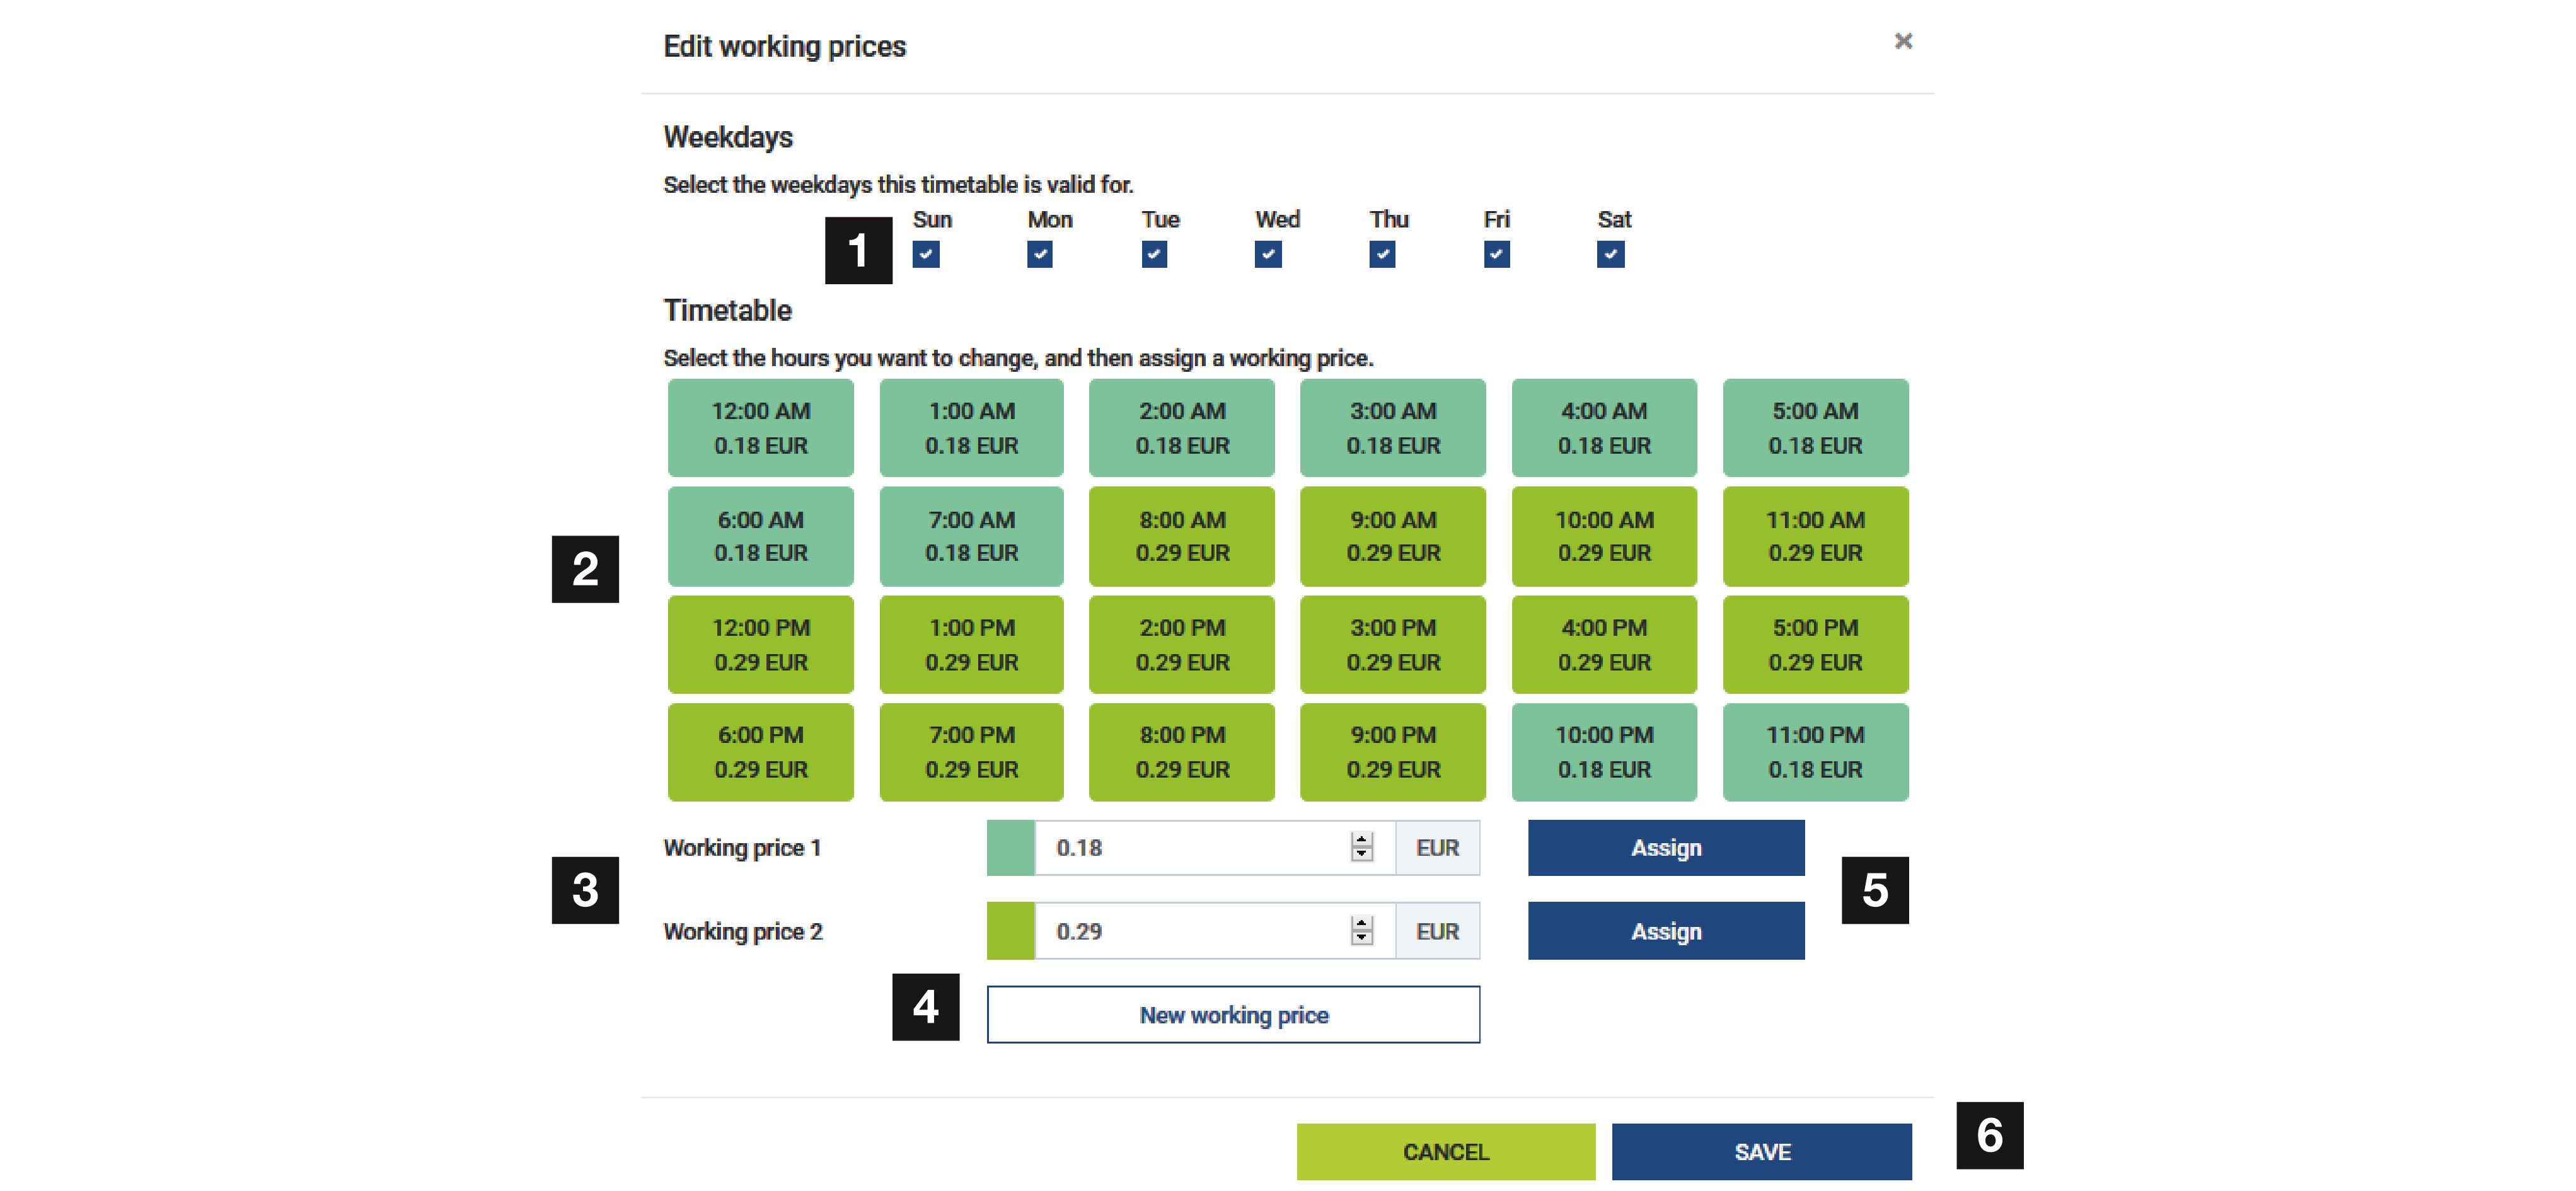This screenshot has width=2576, height=1191.
Task: Select the 12:00 AM hour tile
Action: (x=760, y=427)
